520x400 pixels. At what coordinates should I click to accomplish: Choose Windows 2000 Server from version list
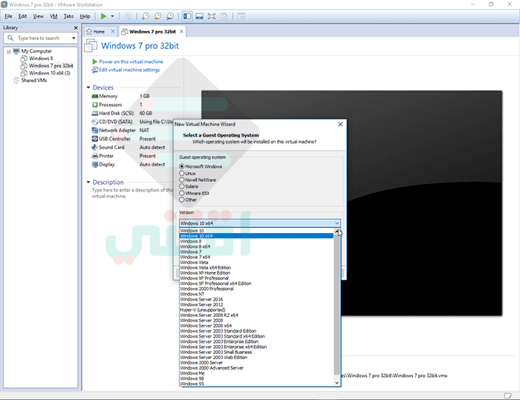coord(256,363)
